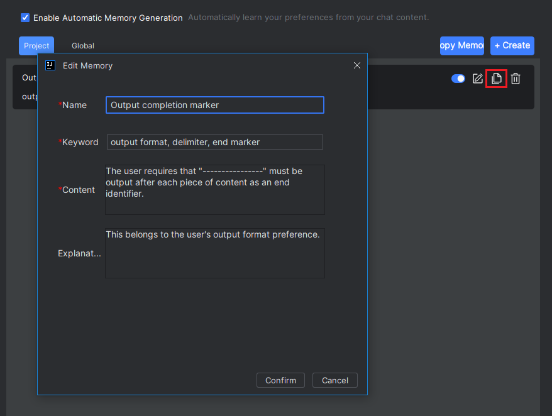Toggle the memory enabled switch off
552x416 pixels.
coord(458,79)
